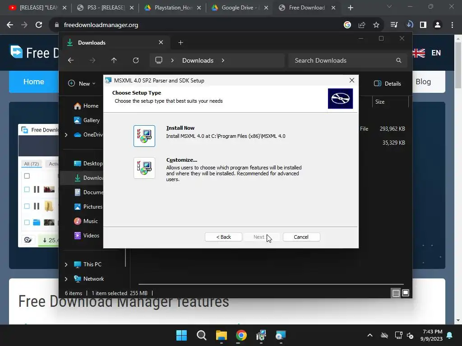Viewport: 462px width, 346px height.
Task: Go up one folder in File Explorer
Action: click(x=114, y=60)
